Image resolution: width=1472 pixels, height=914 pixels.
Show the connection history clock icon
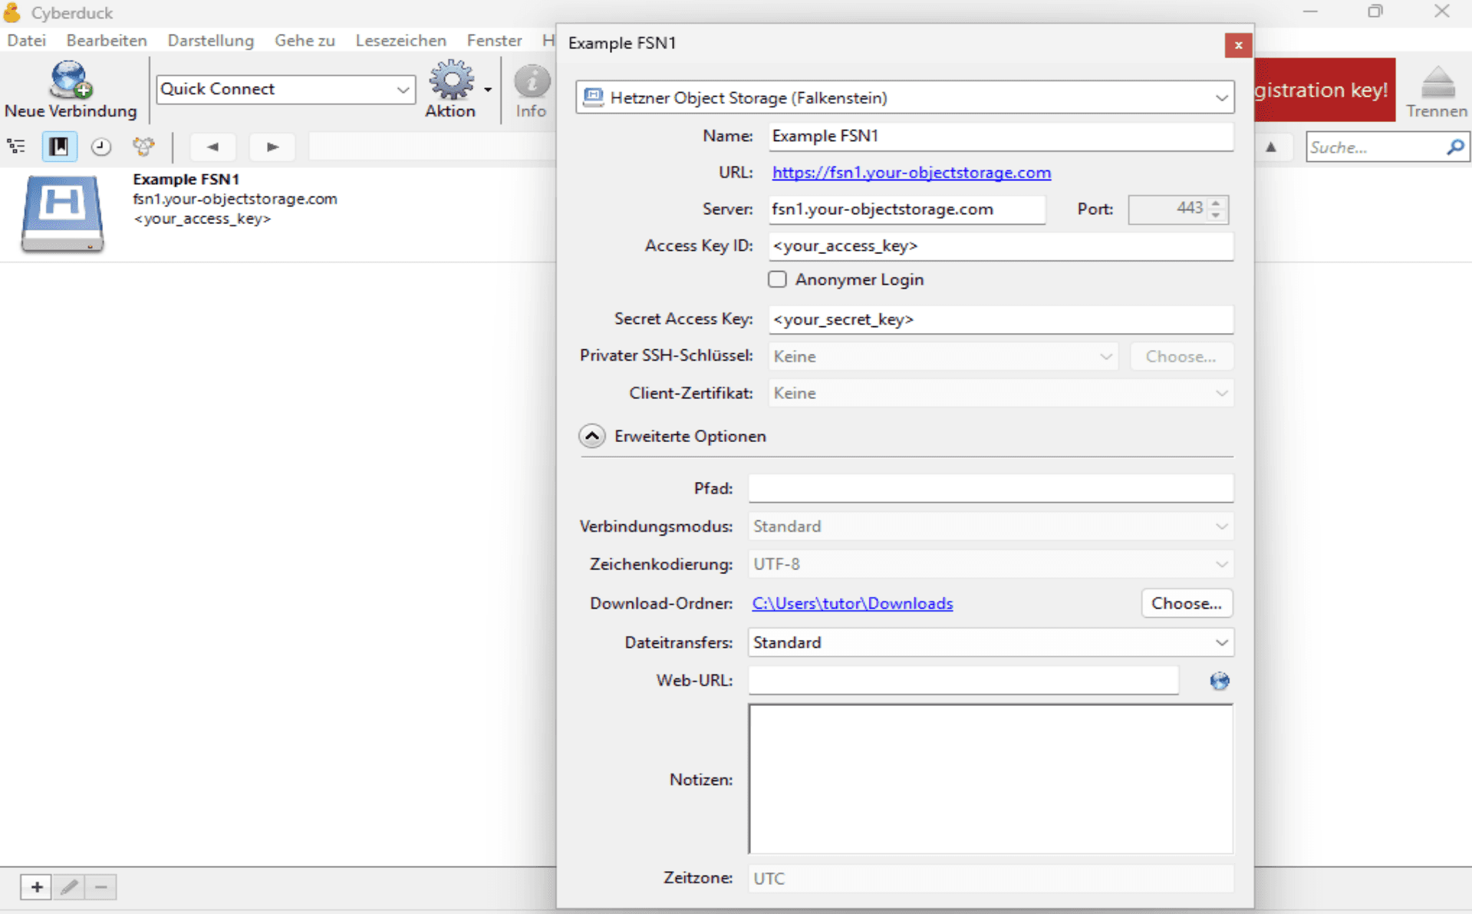coord(100,147)
